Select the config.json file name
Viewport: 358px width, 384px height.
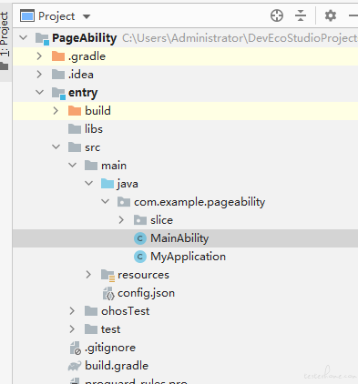(x=146, y=293)
